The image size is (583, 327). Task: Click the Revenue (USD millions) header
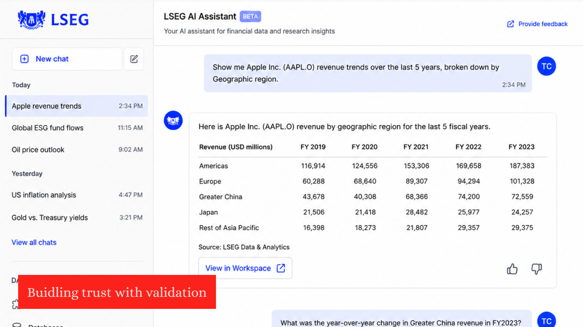236,147
